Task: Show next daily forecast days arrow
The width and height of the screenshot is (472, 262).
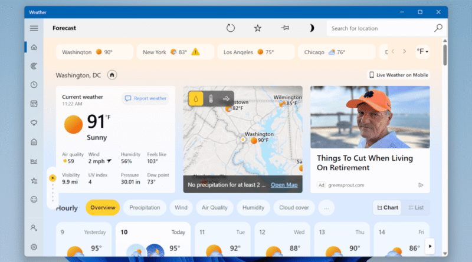Action: pyautogui.click(x=430, y=246)
